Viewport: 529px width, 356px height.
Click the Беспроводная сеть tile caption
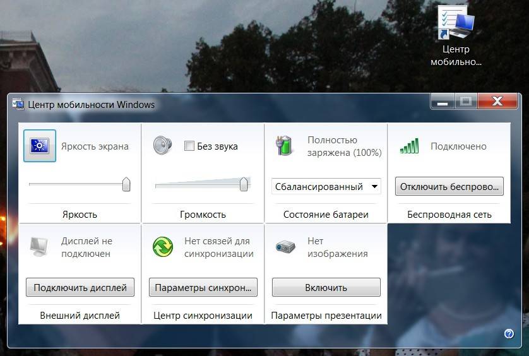(449, 215)
